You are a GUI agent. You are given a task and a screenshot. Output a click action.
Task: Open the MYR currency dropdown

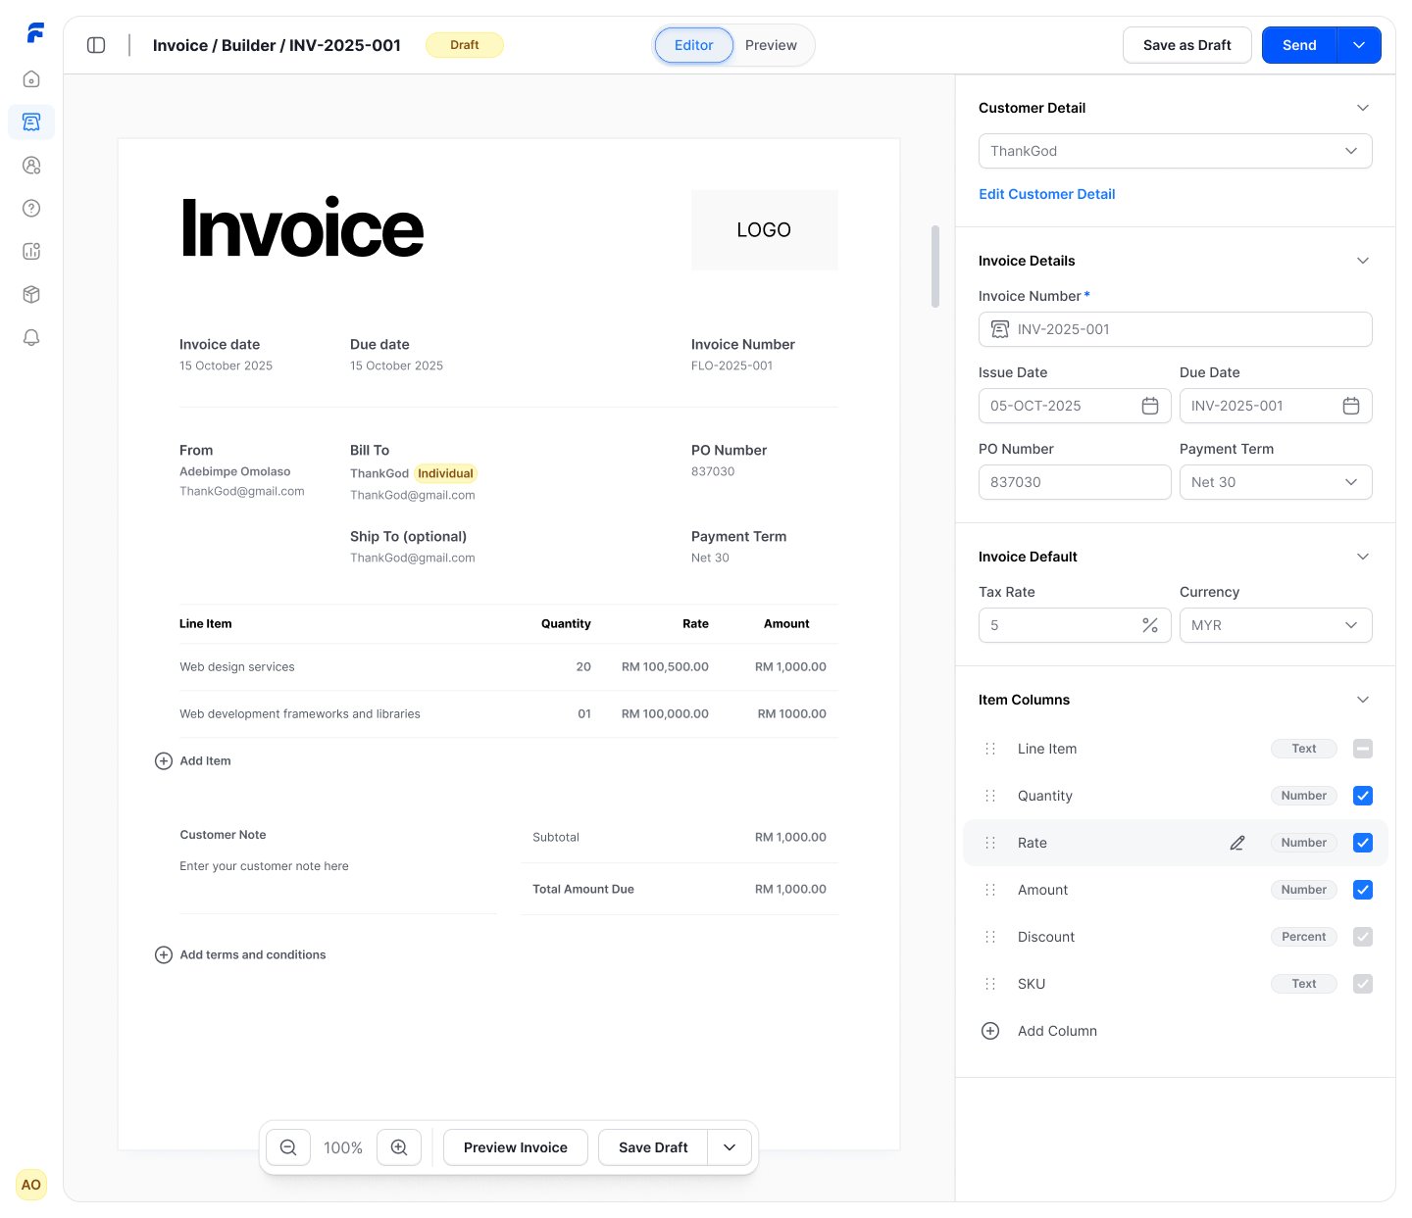click(1276, 625)
